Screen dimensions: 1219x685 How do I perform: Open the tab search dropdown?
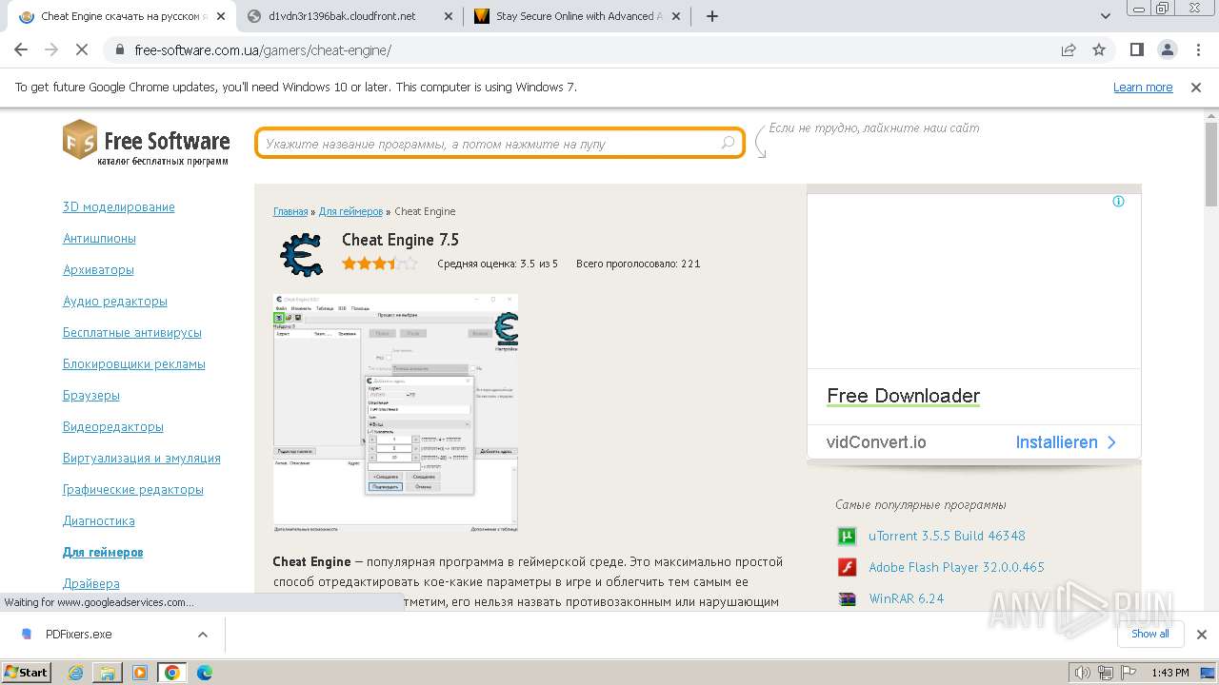tap(1105, 16)
